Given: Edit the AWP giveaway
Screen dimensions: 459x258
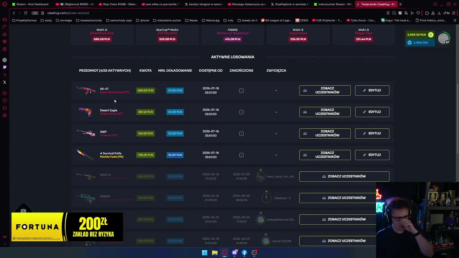Looking at the screenshot, I should tap(372, 133).
